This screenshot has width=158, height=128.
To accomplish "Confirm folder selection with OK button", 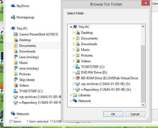I will (x=113, y=114).
